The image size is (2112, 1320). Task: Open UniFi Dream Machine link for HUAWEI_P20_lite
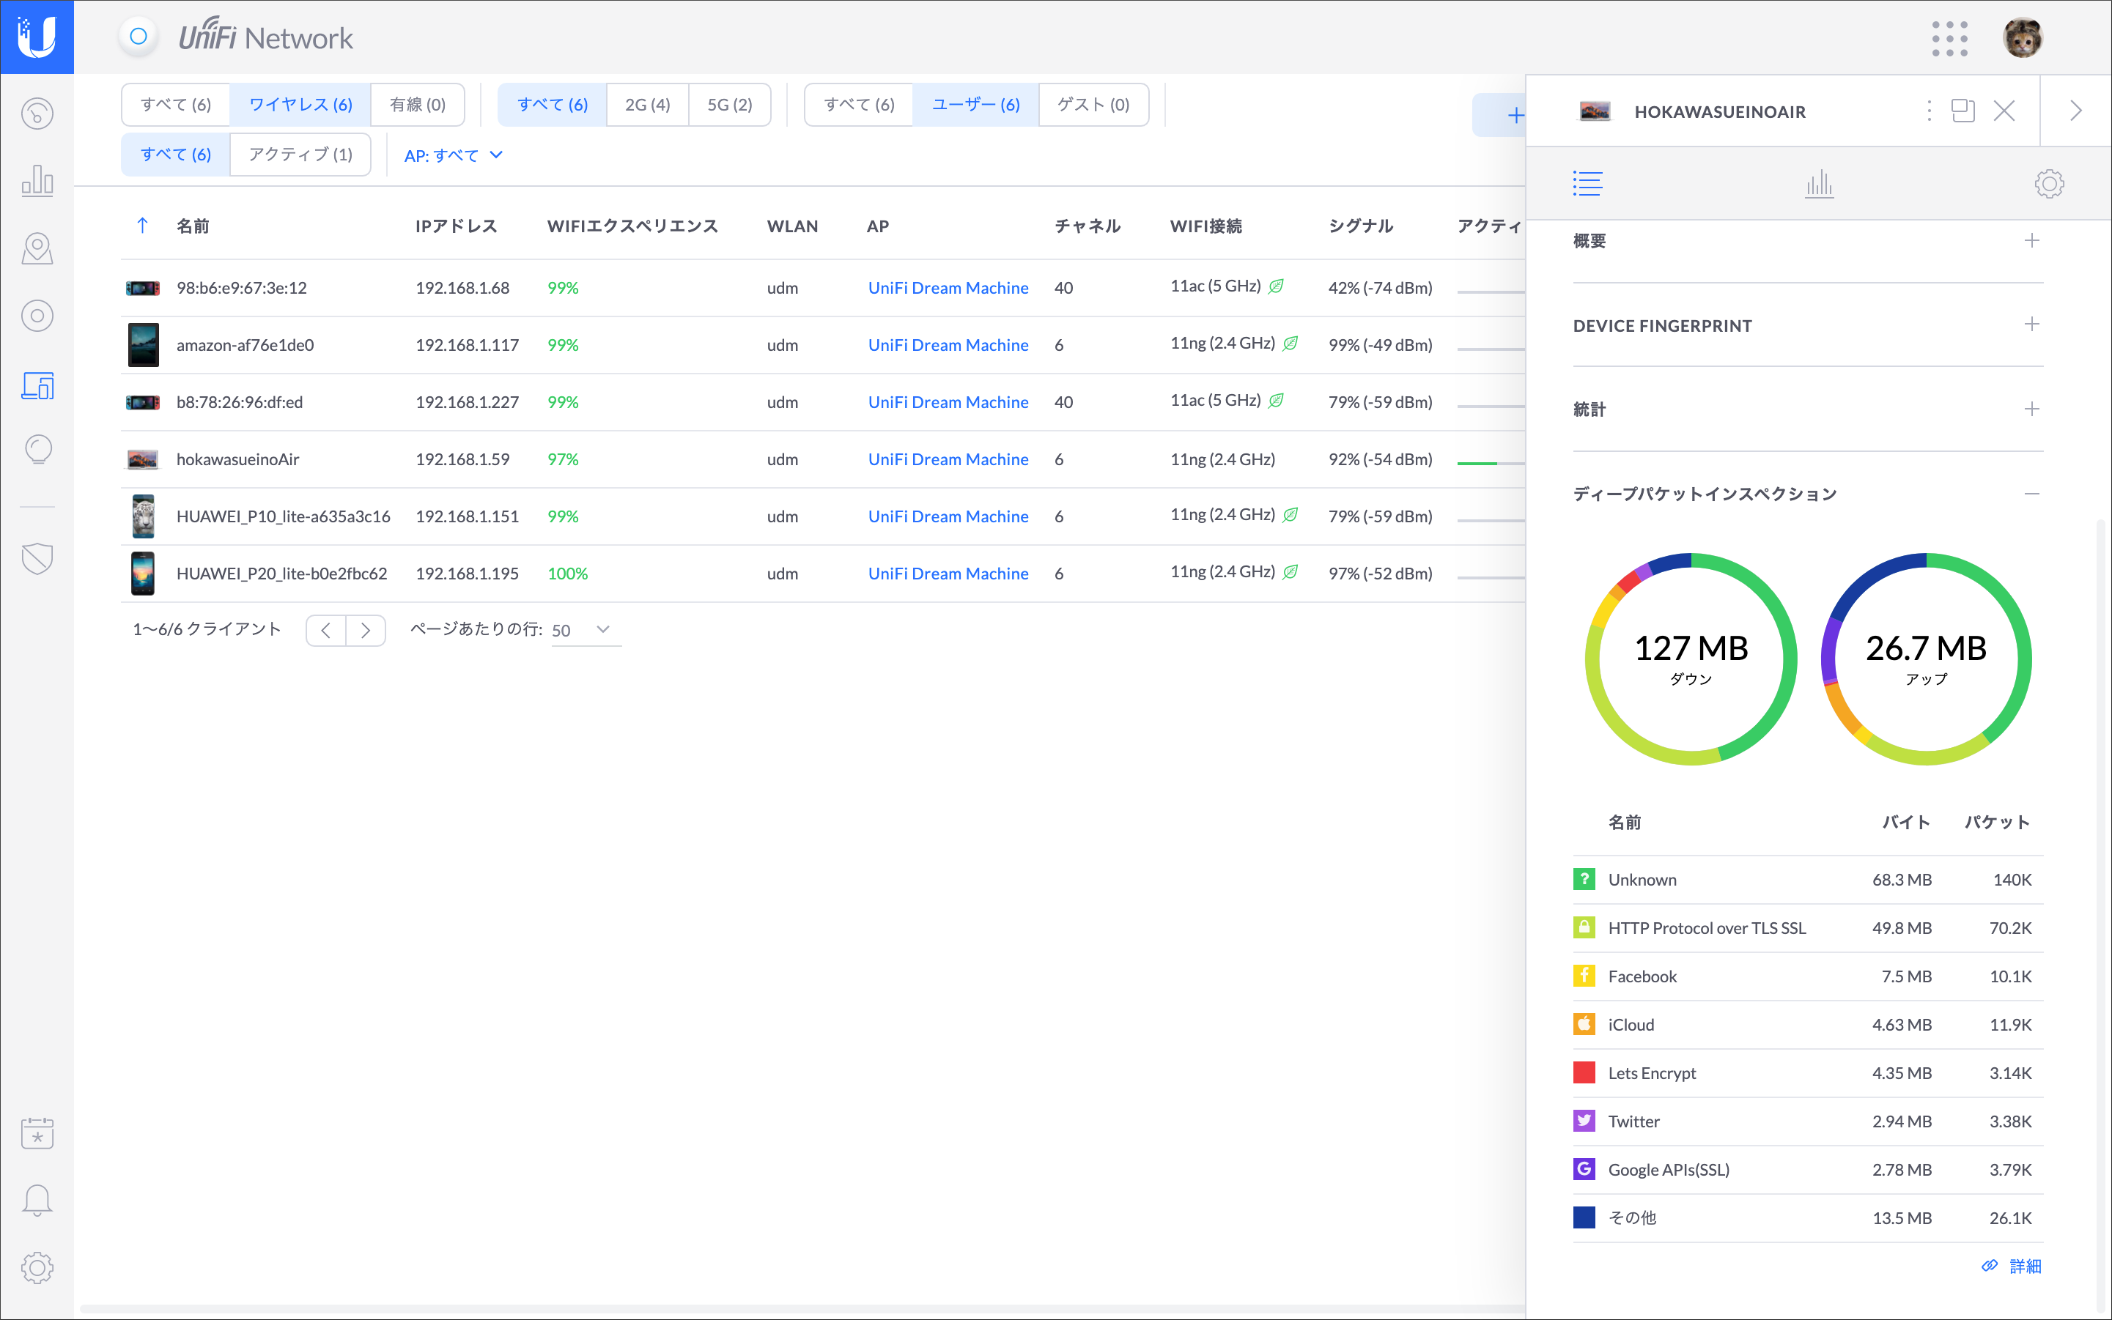[948, 574]
